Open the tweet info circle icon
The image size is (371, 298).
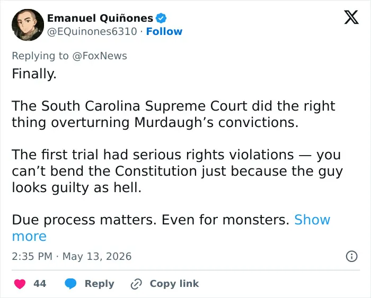(351, 256)
